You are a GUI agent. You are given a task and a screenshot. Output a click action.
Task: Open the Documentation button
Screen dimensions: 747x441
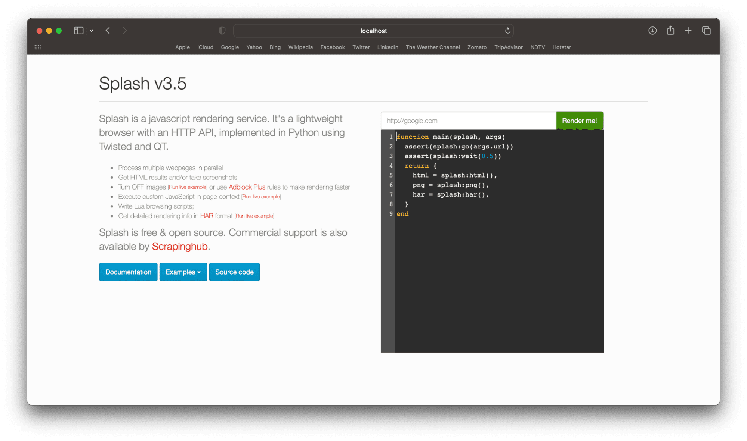click(x=128, y=272)
